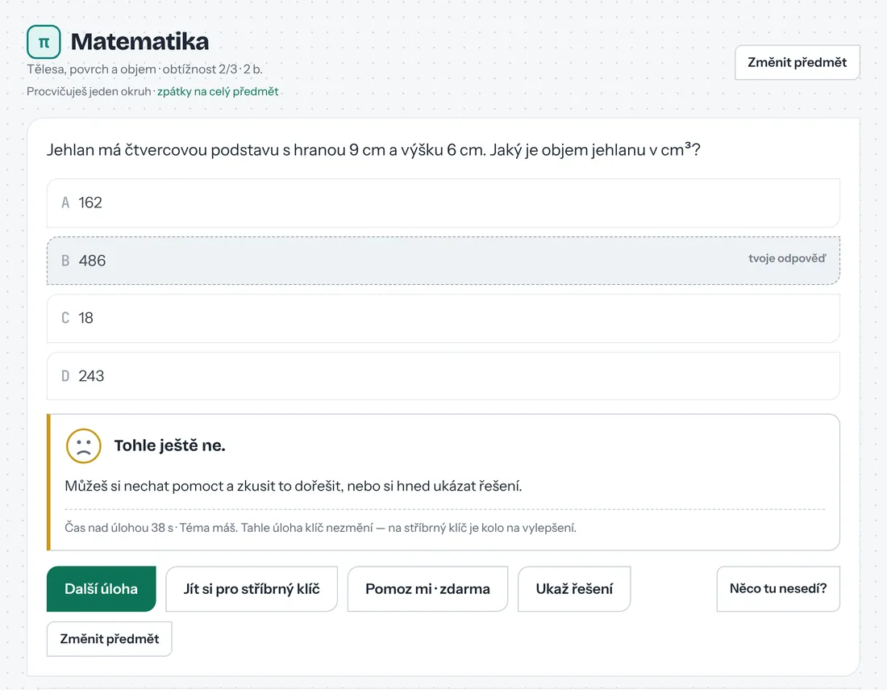Choose answer C with value 18
The image size is (887, 690).
coord(443,318)
